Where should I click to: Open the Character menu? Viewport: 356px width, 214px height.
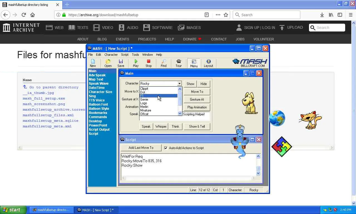[x=111, y=55]
